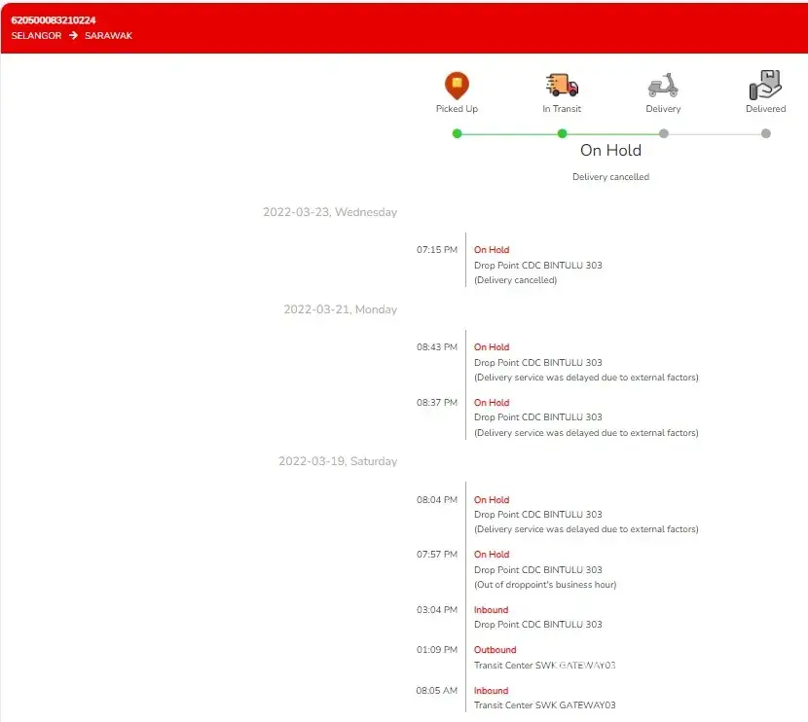Select the 2022-03-21, Monday date header
This screenshot has height=722, width=808.
point(340,309)
